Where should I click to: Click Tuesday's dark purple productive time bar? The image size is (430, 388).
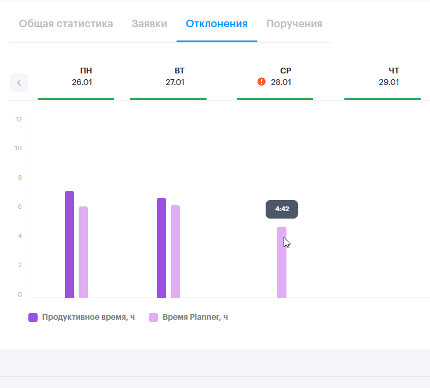[x=161, y=247]
